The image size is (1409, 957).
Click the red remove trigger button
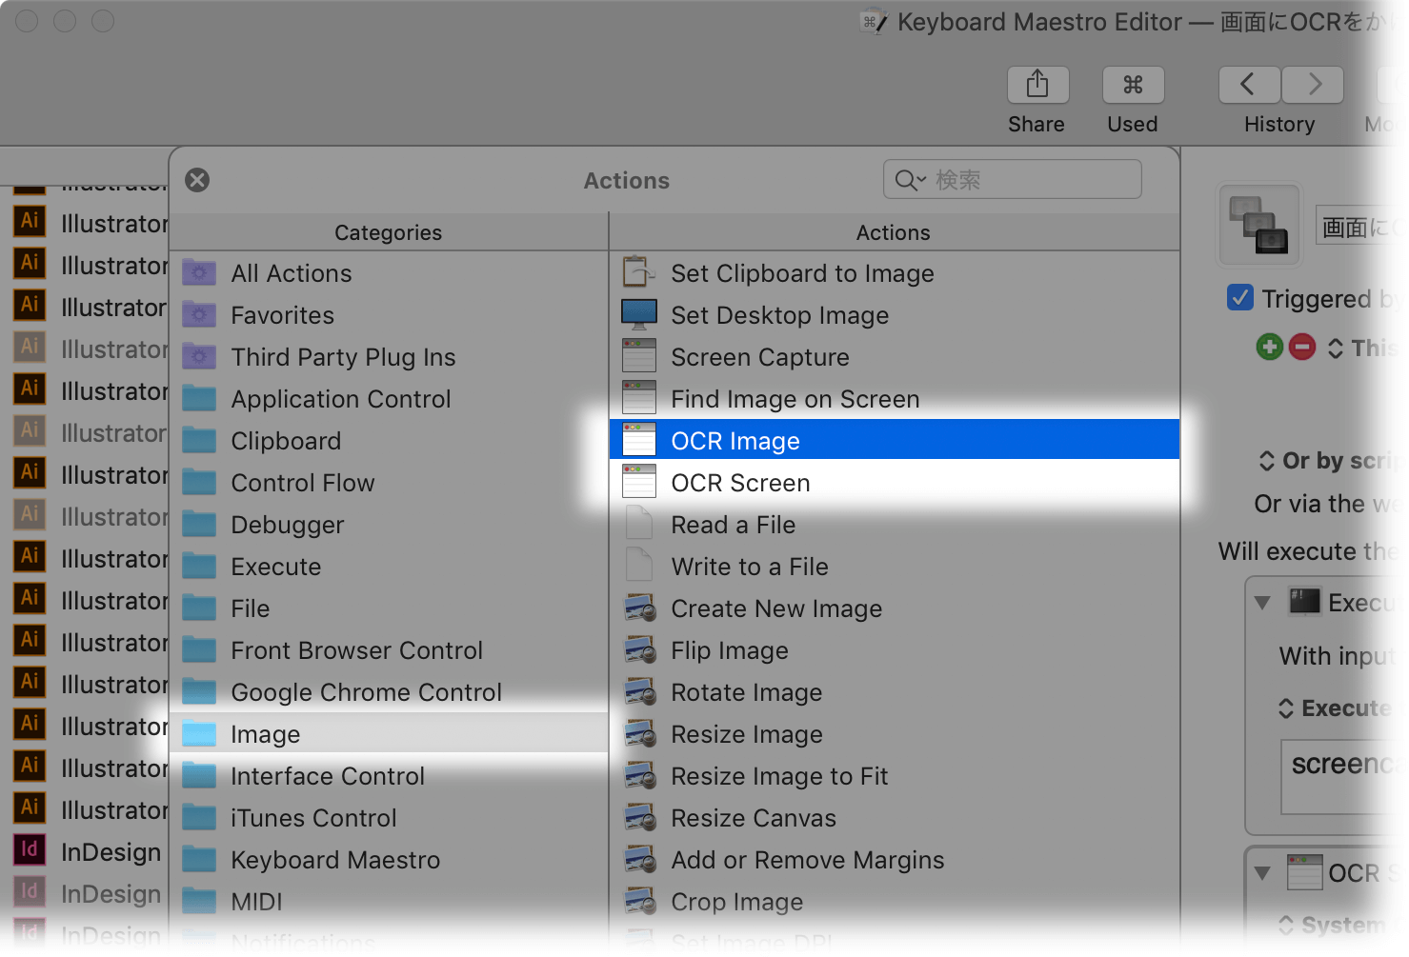1302,347
